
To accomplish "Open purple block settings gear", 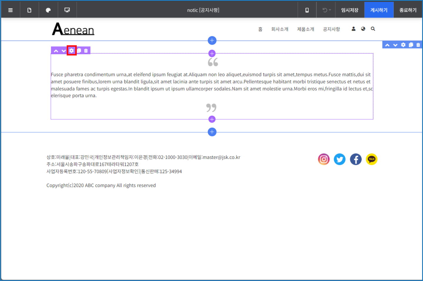I will [x=71, y=51].
